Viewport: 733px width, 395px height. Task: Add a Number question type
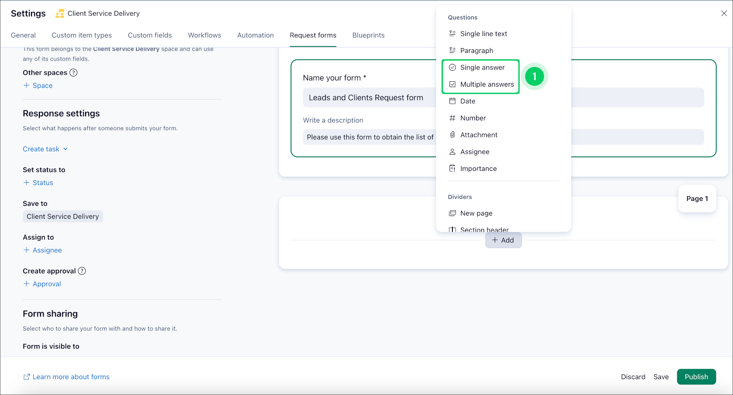(x=473, y=118)
